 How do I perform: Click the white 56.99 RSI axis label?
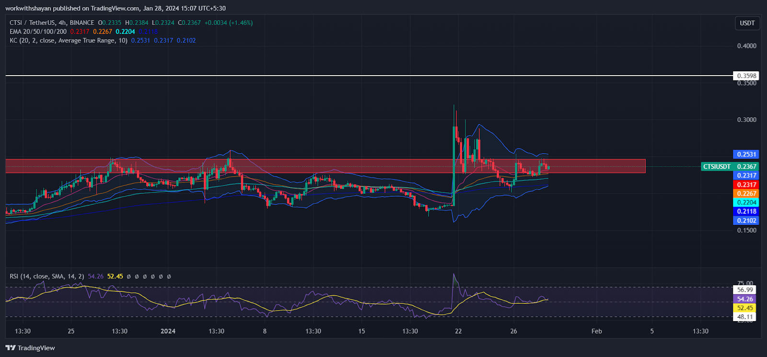[744, 290]
